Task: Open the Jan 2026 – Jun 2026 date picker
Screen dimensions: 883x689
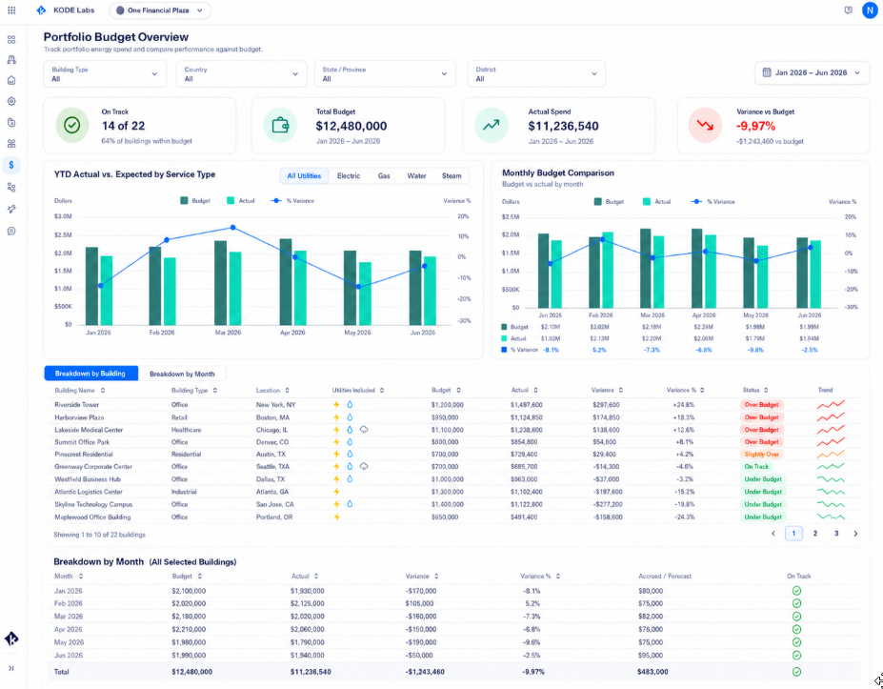Action: coord(813,72)
